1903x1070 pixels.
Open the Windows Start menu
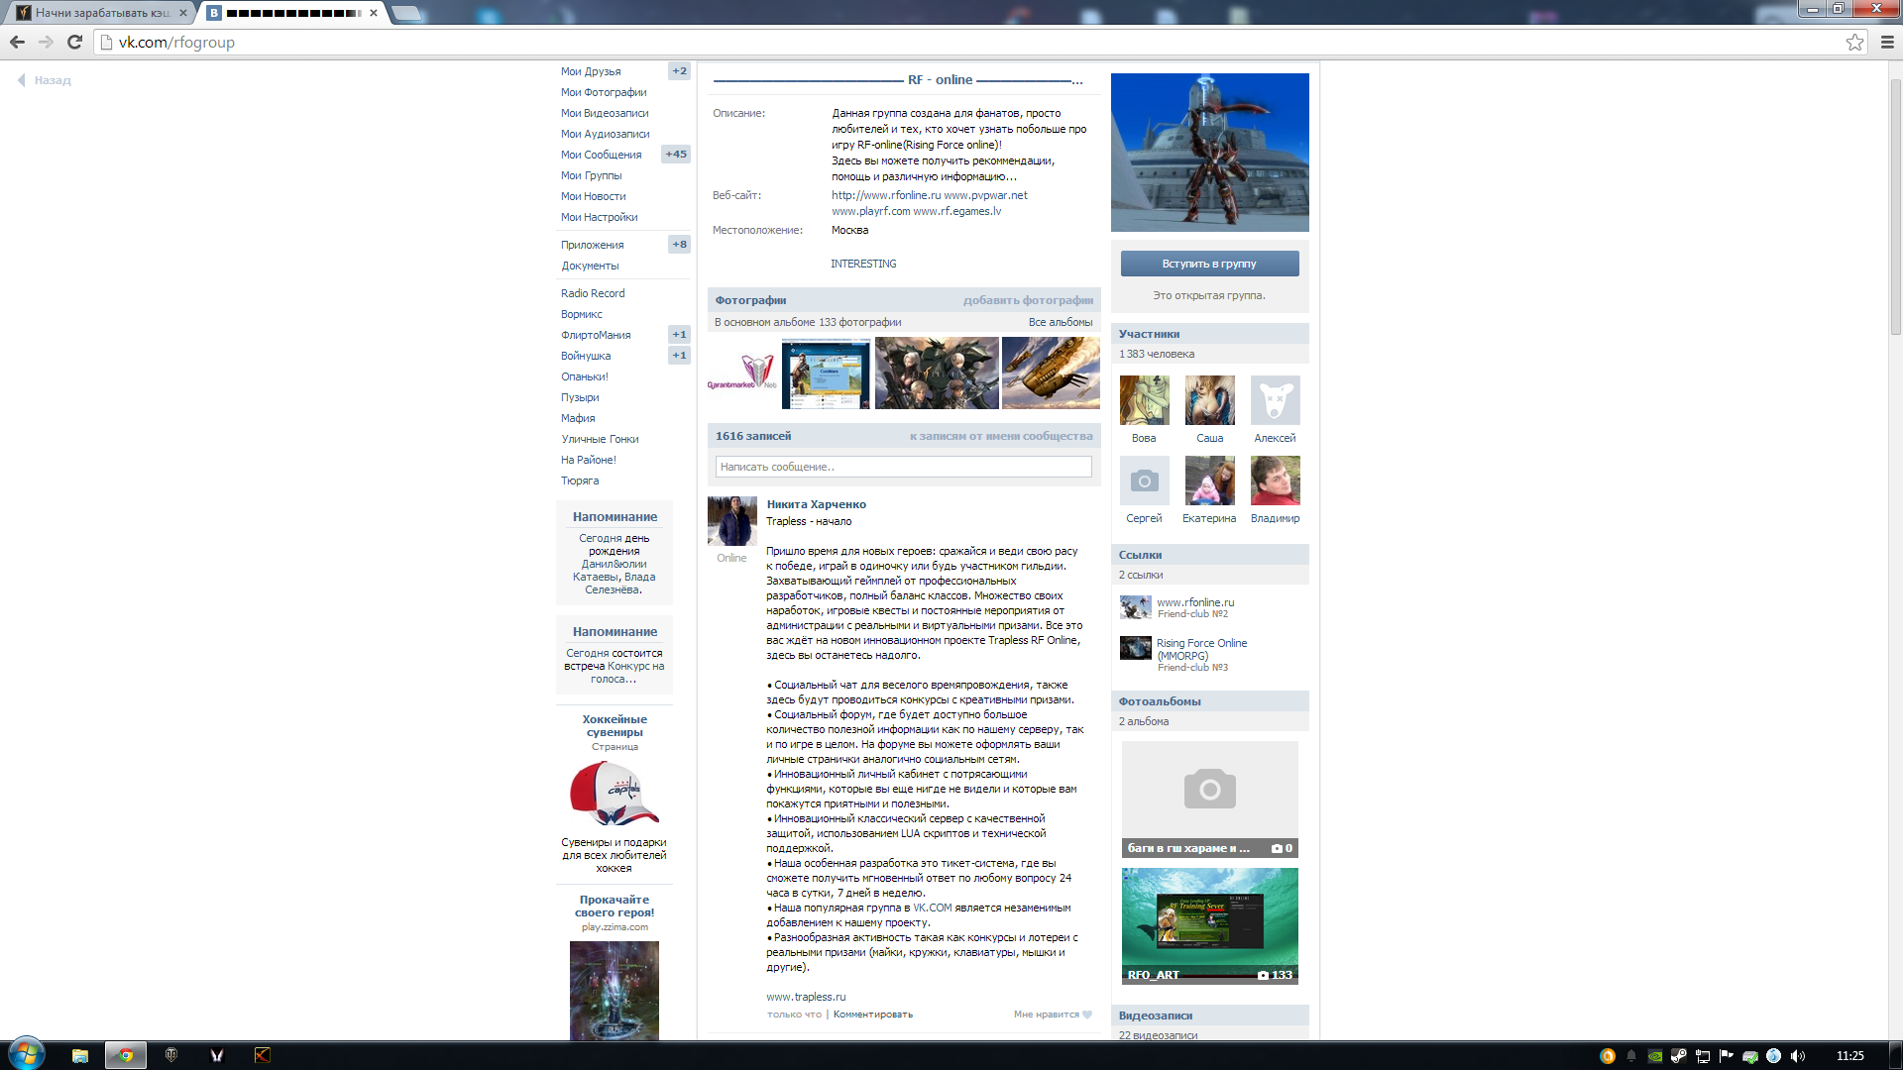coord(26,1054)
